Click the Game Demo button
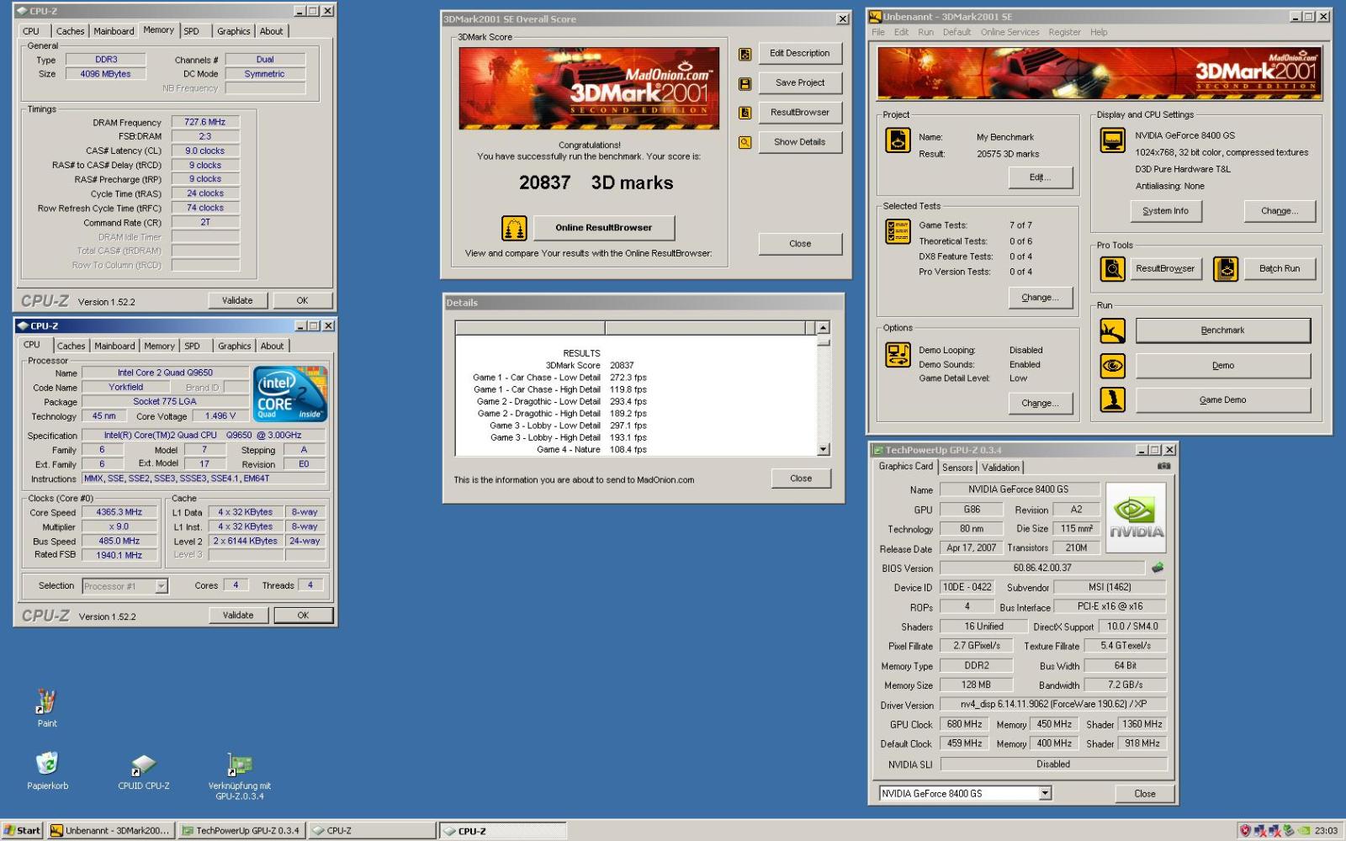The width and height of the screenshot is (1346, 841). point(1222,400)
